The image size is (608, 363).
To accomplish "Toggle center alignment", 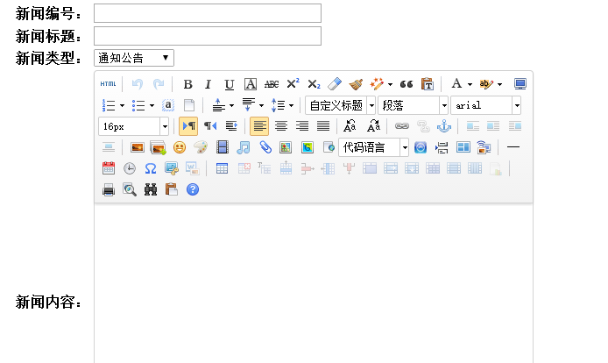I will coord(280,126).
